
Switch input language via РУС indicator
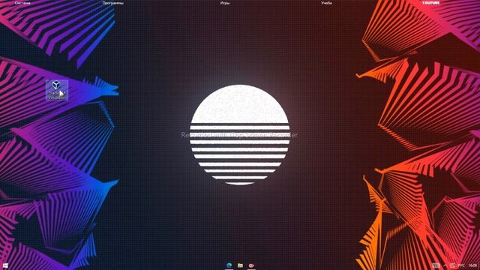pyautogui.click(x=462, y=265)
